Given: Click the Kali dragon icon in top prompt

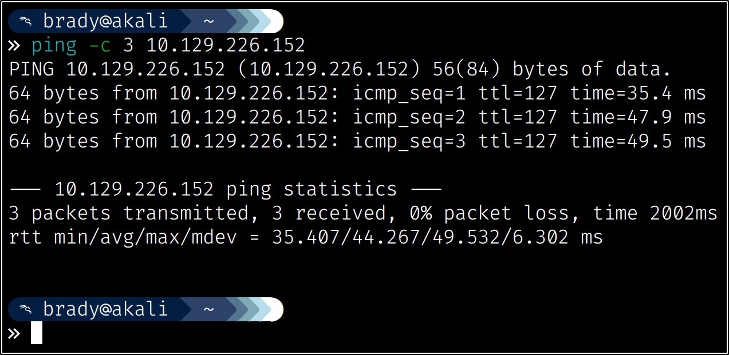Looking at the screenshot, I should (x=25, y=22).
